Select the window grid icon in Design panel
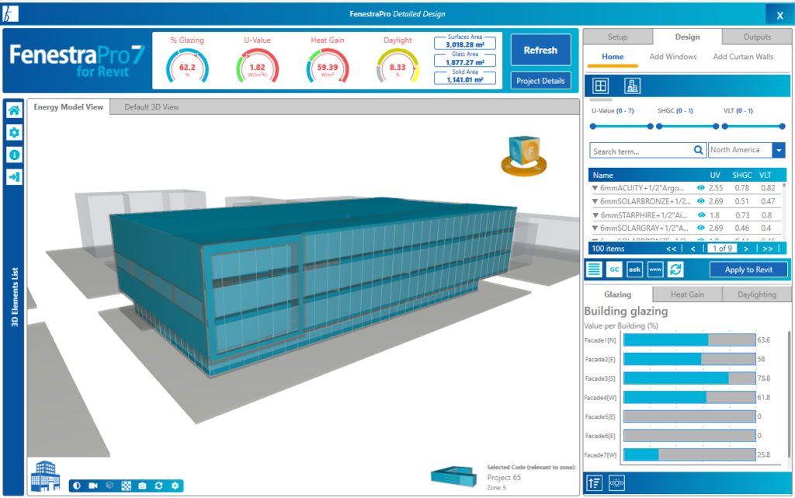Screen dimensions: 795x498 pyautogui.click(x=600, y=85)
